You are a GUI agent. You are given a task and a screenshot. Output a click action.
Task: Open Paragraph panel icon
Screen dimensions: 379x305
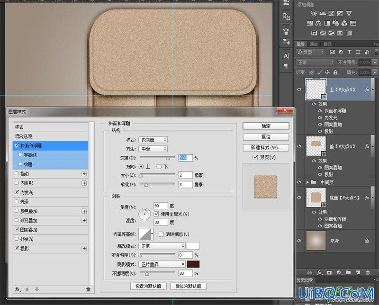pyautogui.click(x=286, y=66)
